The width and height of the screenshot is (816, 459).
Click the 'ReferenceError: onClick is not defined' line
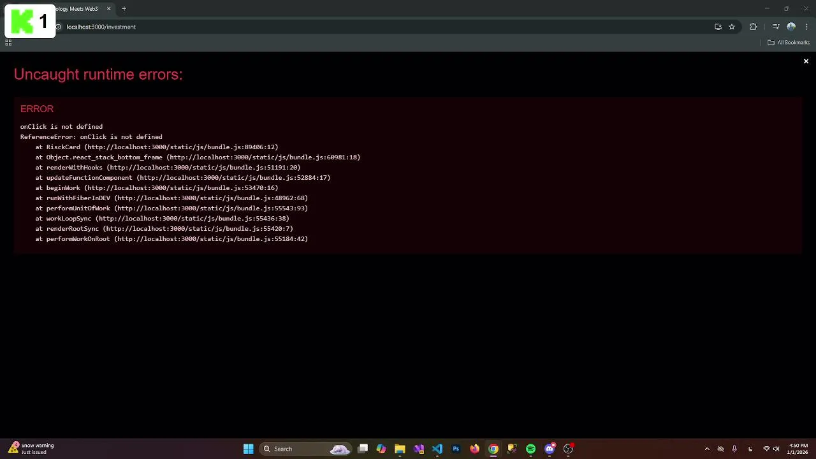pos(91,136)
